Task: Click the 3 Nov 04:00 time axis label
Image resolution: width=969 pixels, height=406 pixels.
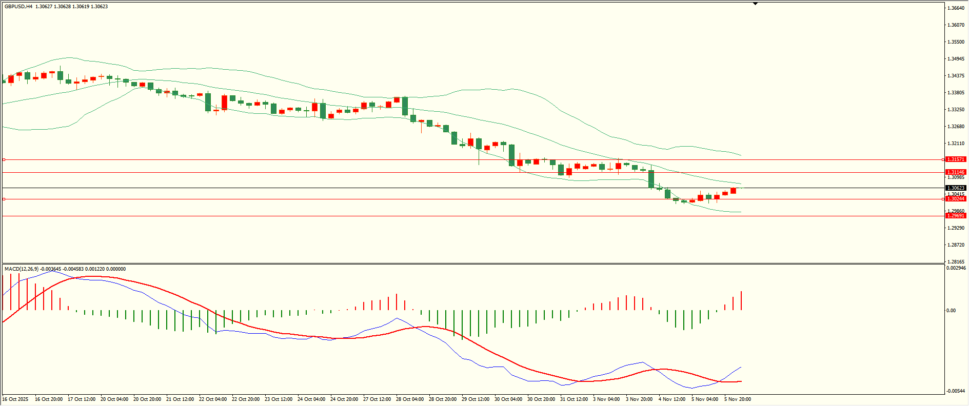Action: click(606, 399)
